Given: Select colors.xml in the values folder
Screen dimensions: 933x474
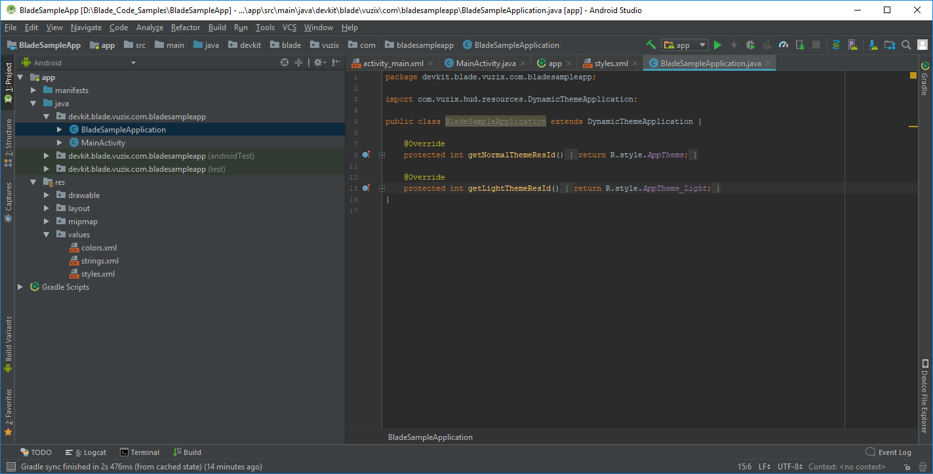Looking at the screenshot, I should point(92,248).
